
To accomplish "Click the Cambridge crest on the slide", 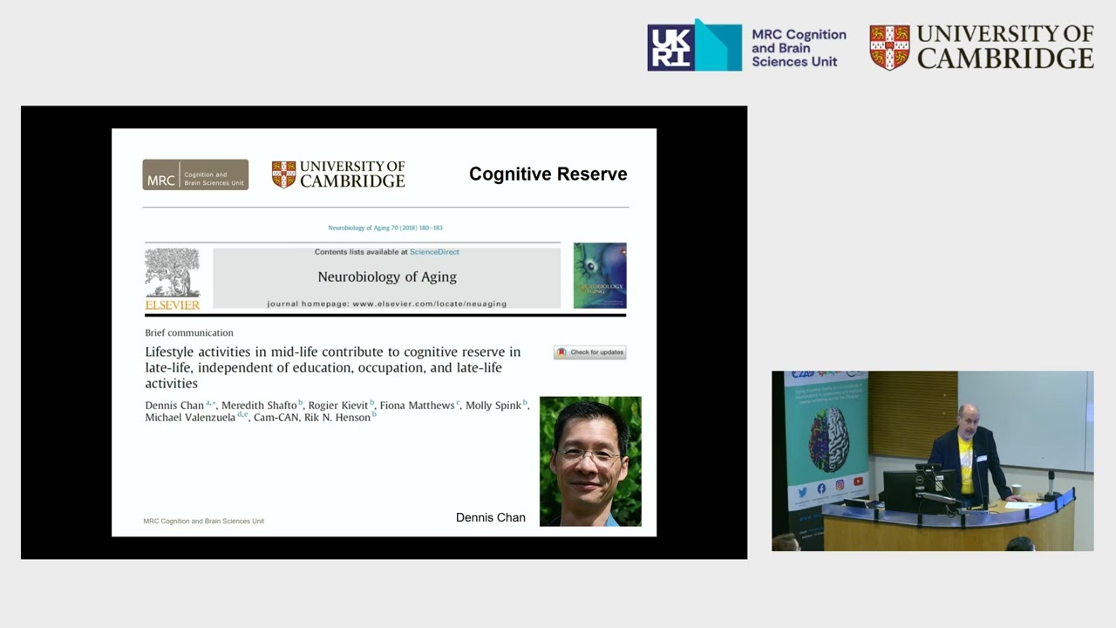I will 283,174.
